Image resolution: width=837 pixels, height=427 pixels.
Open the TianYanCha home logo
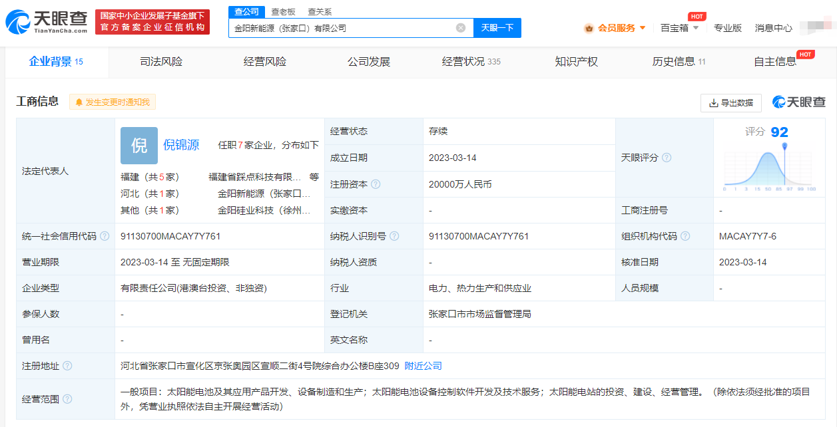pyautogui.click(x=47, y=22)
